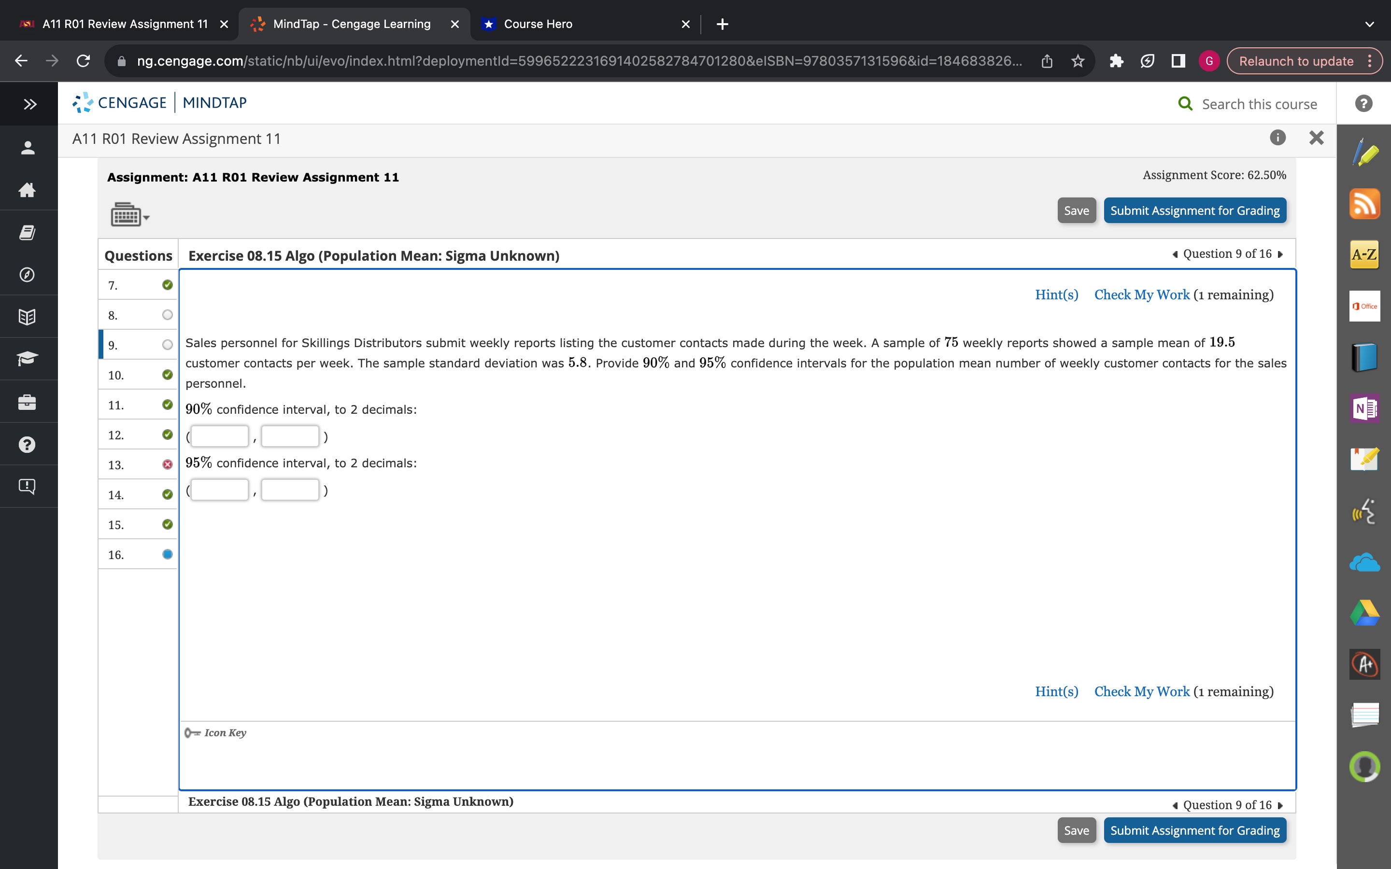Viewport: 1391px width, 869px height.
Task: Open OneDrive from the sidebar
Action: click(x=1364, y=562)
